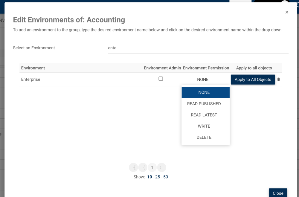Show 25 items per page
299x197 pixels.
158,177
